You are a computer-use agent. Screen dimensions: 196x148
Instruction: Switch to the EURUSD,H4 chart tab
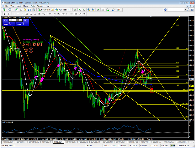[x=95, y=142]
